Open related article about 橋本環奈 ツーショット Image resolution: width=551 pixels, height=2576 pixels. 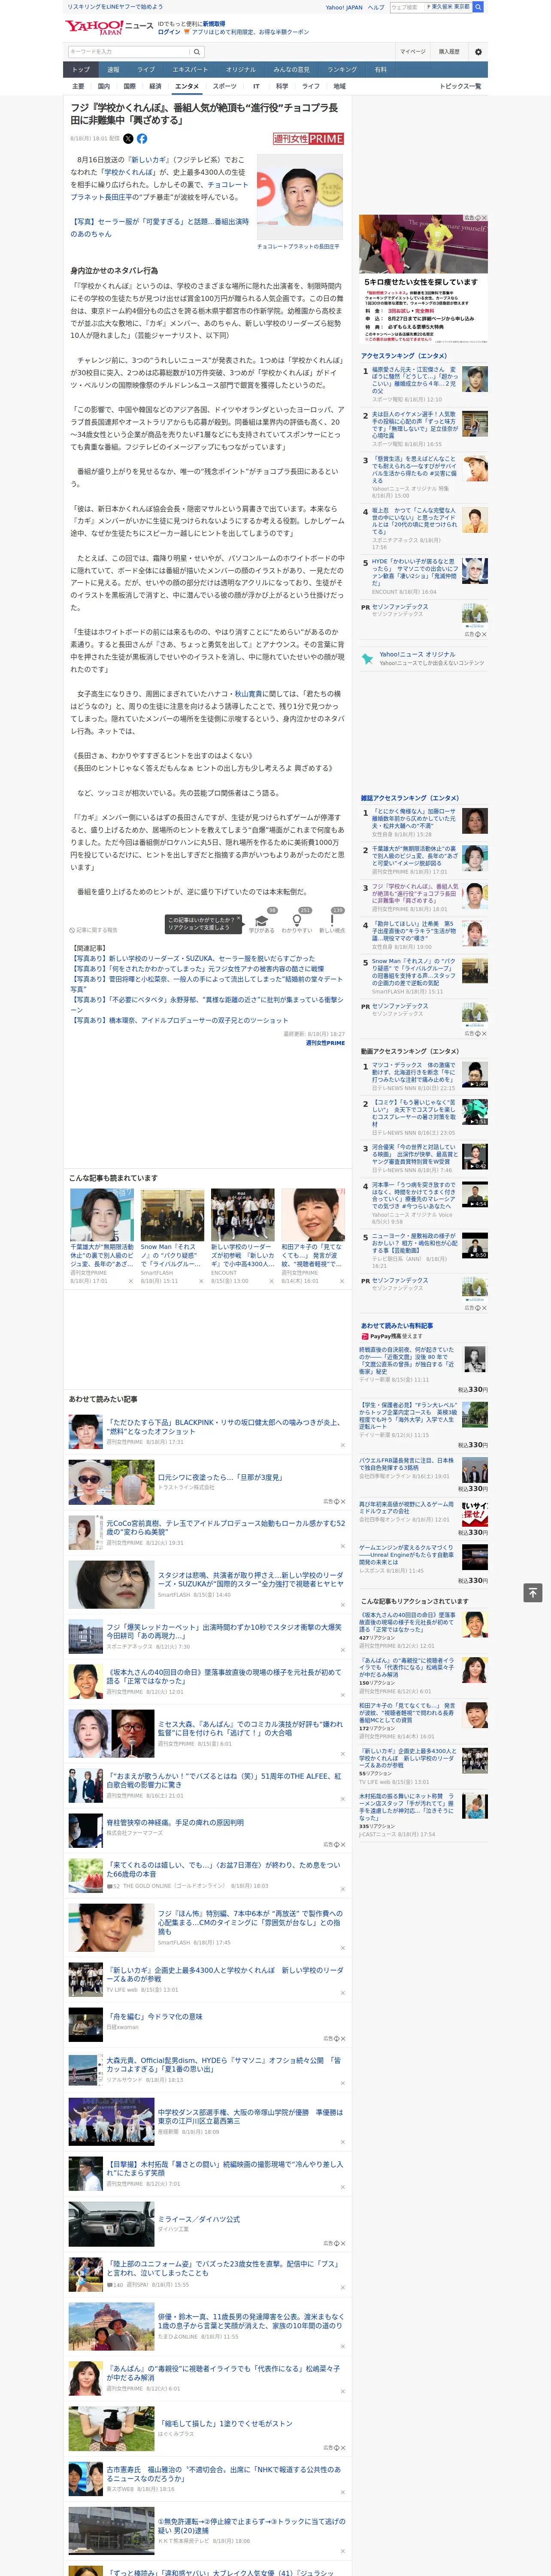[x=179, y=1020]
